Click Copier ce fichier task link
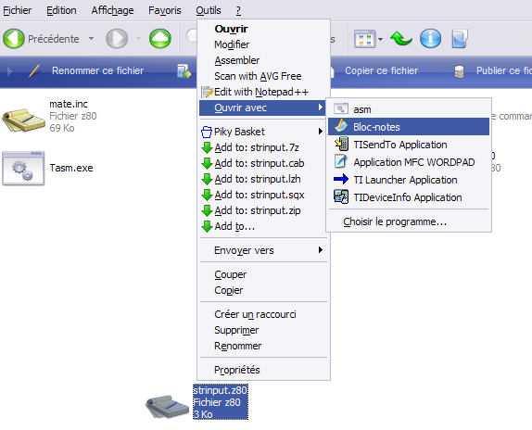 (381, 70)
